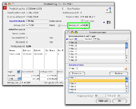Select serial P-Bo 1 in booked list
The height and width of the screenshot is (109, 136).
[x=97, y=78]
